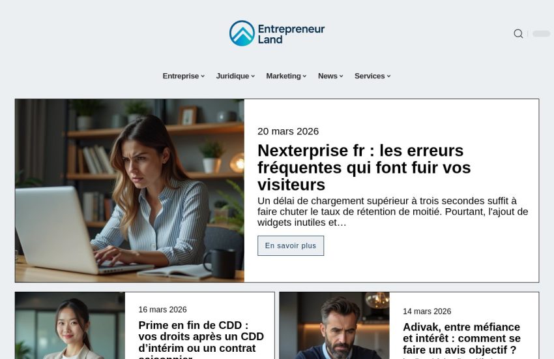Expand the Marketing menu chevron

click(304, 76)
